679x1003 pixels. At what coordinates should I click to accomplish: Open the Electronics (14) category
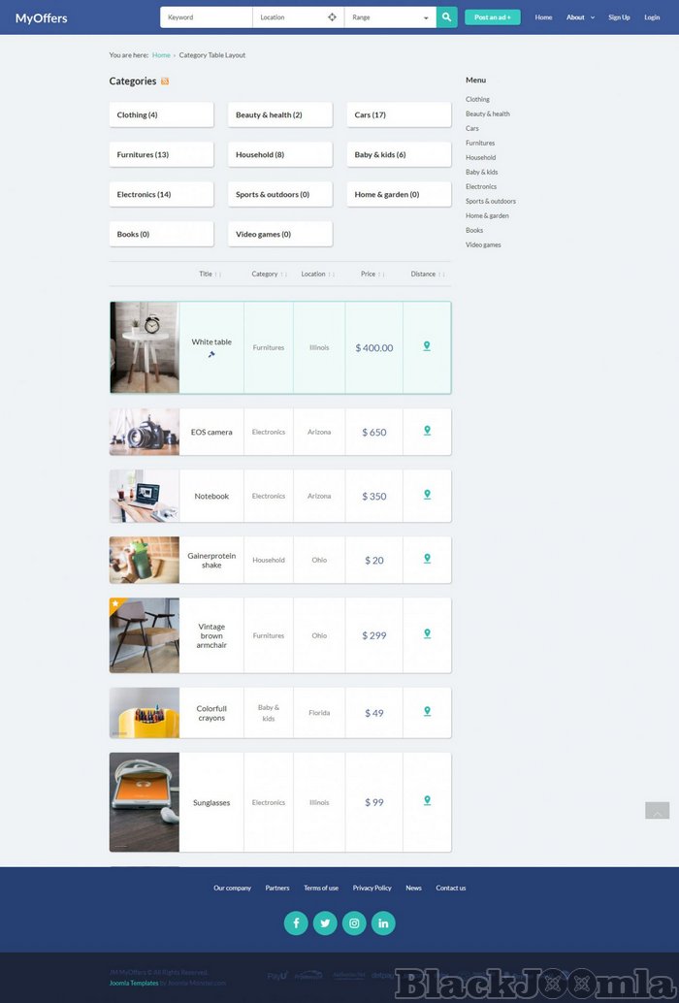(161, 194)
